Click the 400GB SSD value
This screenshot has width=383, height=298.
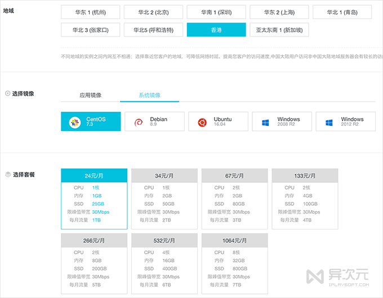(170, 269)
